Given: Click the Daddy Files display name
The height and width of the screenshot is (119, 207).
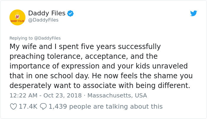Looking at the screenshot, I should pos(47,13).
